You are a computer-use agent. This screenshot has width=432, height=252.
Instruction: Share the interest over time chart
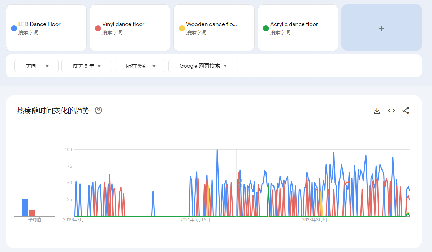(406, 111)
